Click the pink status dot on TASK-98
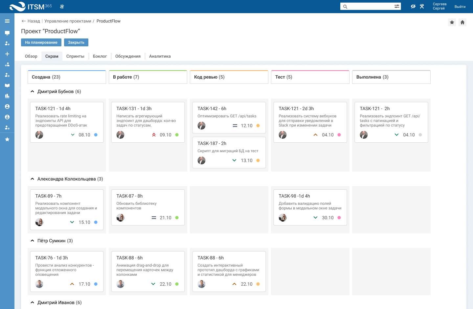This screenshot has height=309, width=473. (x=339, y=218)
